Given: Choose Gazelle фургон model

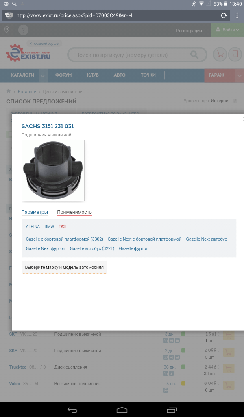Looking at the screenshot, I should coord(133,249).
